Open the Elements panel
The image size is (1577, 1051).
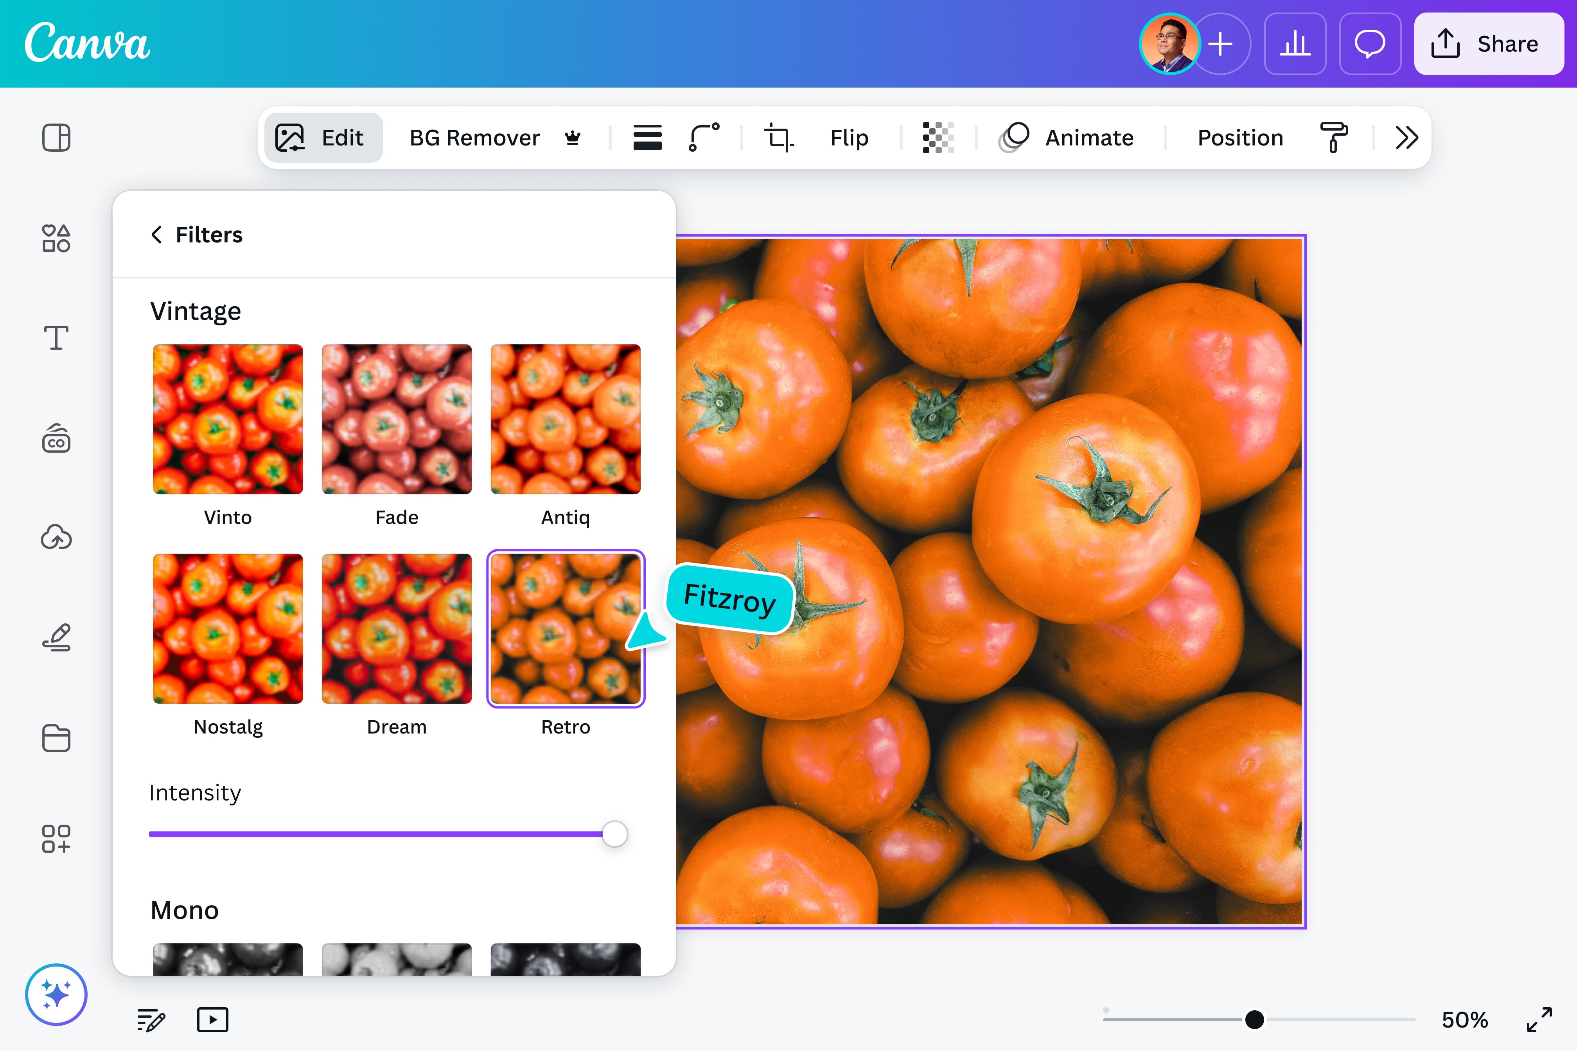56,239
